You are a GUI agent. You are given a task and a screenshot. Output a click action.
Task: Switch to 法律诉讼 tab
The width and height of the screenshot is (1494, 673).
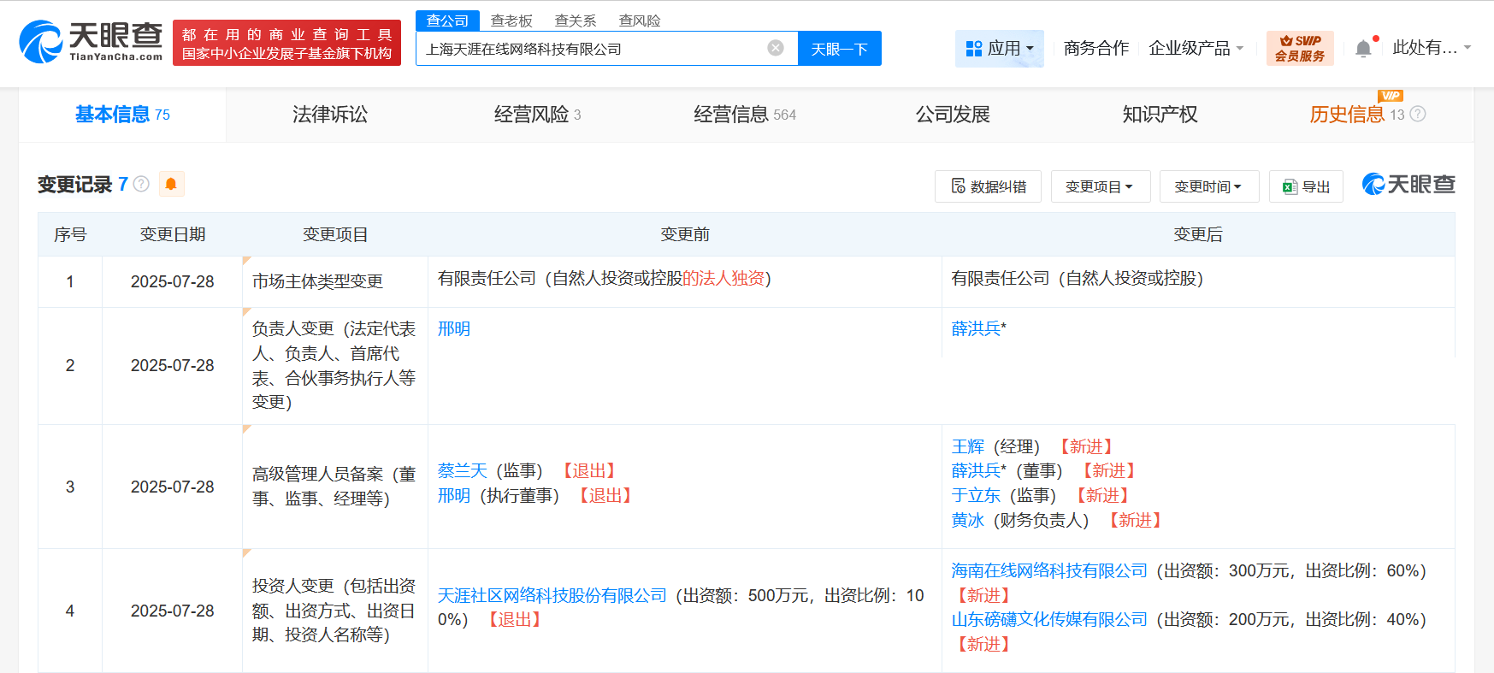point(329,115)
